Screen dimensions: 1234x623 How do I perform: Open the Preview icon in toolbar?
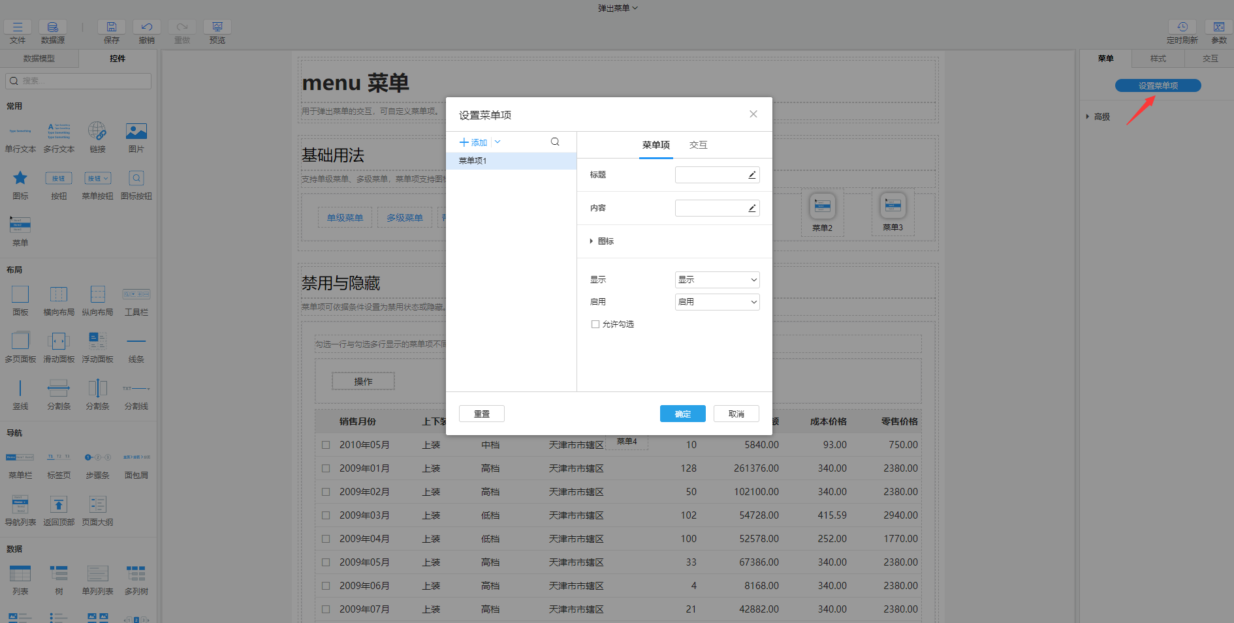coord(217,27)
